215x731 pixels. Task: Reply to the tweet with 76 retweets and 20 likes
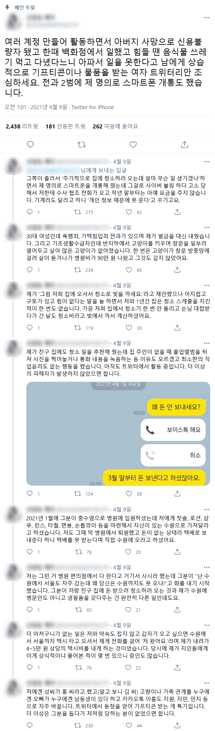click(x=30, y=552)
